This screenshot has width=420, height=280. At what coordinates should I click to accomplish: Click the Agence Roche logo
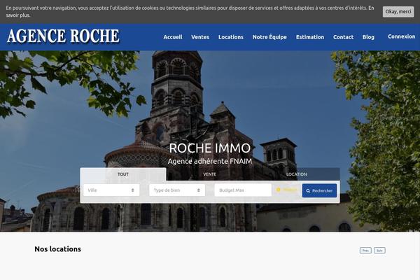tap(63, 36)
